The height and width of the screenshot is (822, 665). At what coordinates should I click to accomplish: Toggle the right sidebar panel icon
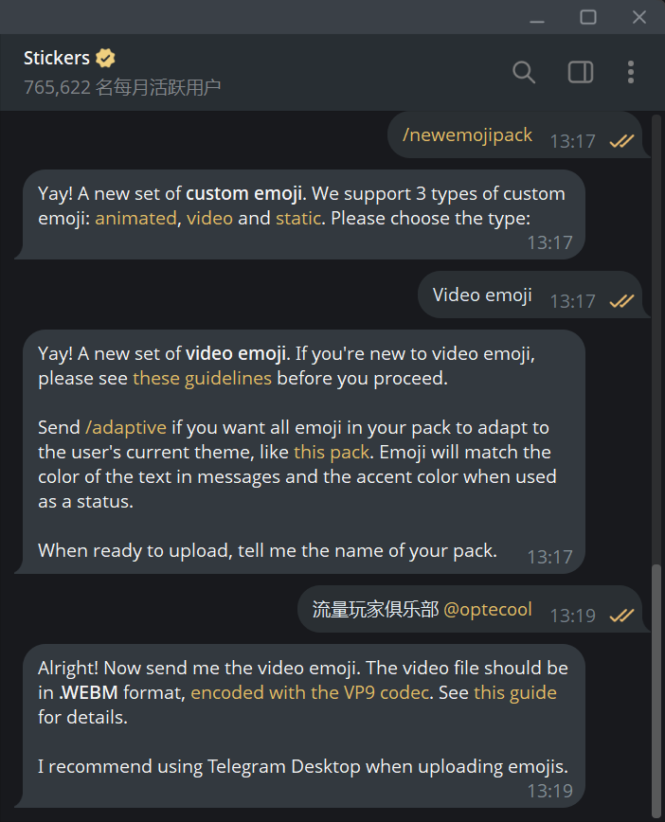(580, 72)
